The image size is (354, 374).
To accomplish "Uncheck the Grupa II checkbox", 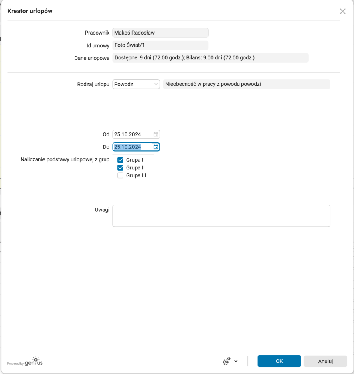I will [x=120, y=167].
